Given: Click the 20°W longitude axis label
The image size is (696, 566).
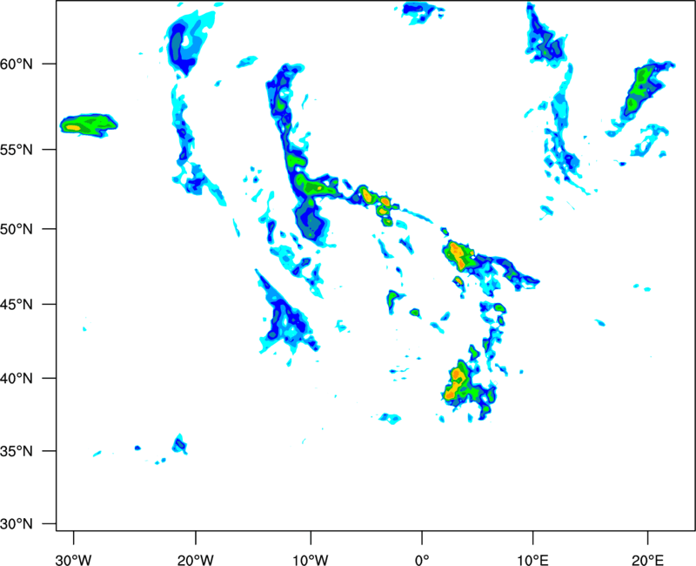Looking at the screenshot, I should pos(196,560).
